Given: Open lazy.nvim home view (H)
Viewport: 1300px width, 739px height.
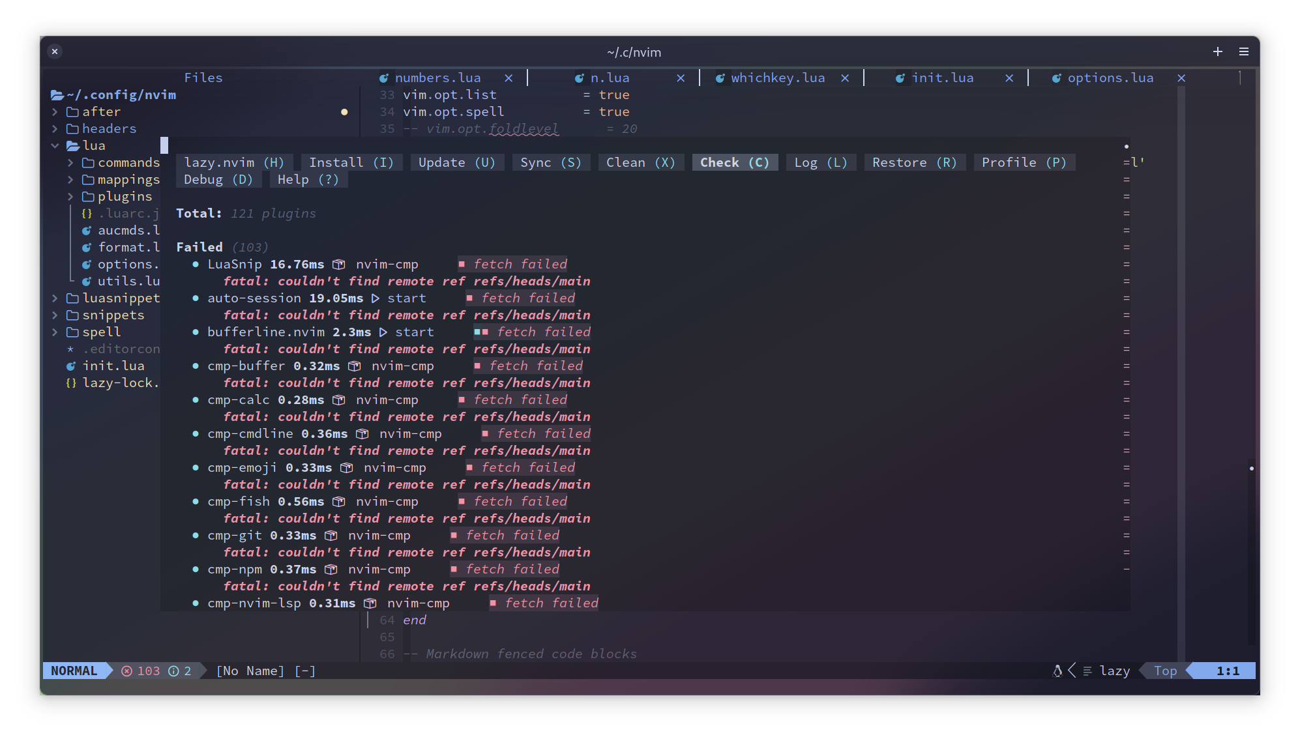Looking at the screenshot, I should click(x=234, y=163).
